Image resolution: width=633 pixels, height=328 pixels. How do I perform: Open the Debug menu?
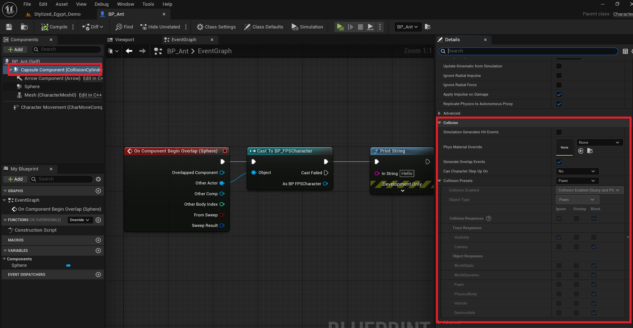101,4
